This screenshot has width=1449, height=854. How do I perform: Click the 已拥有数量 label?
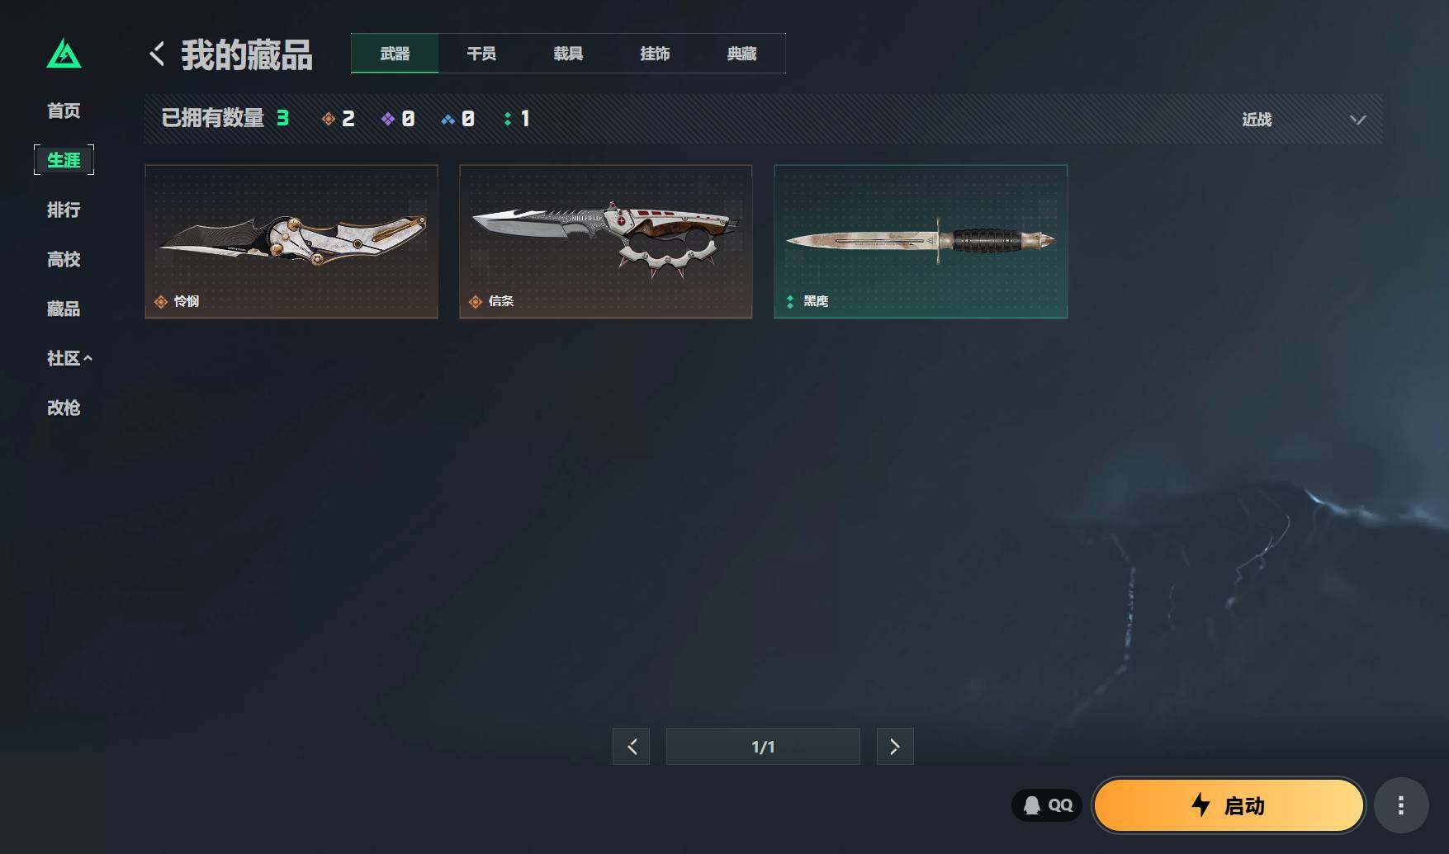tap(213, 119)
